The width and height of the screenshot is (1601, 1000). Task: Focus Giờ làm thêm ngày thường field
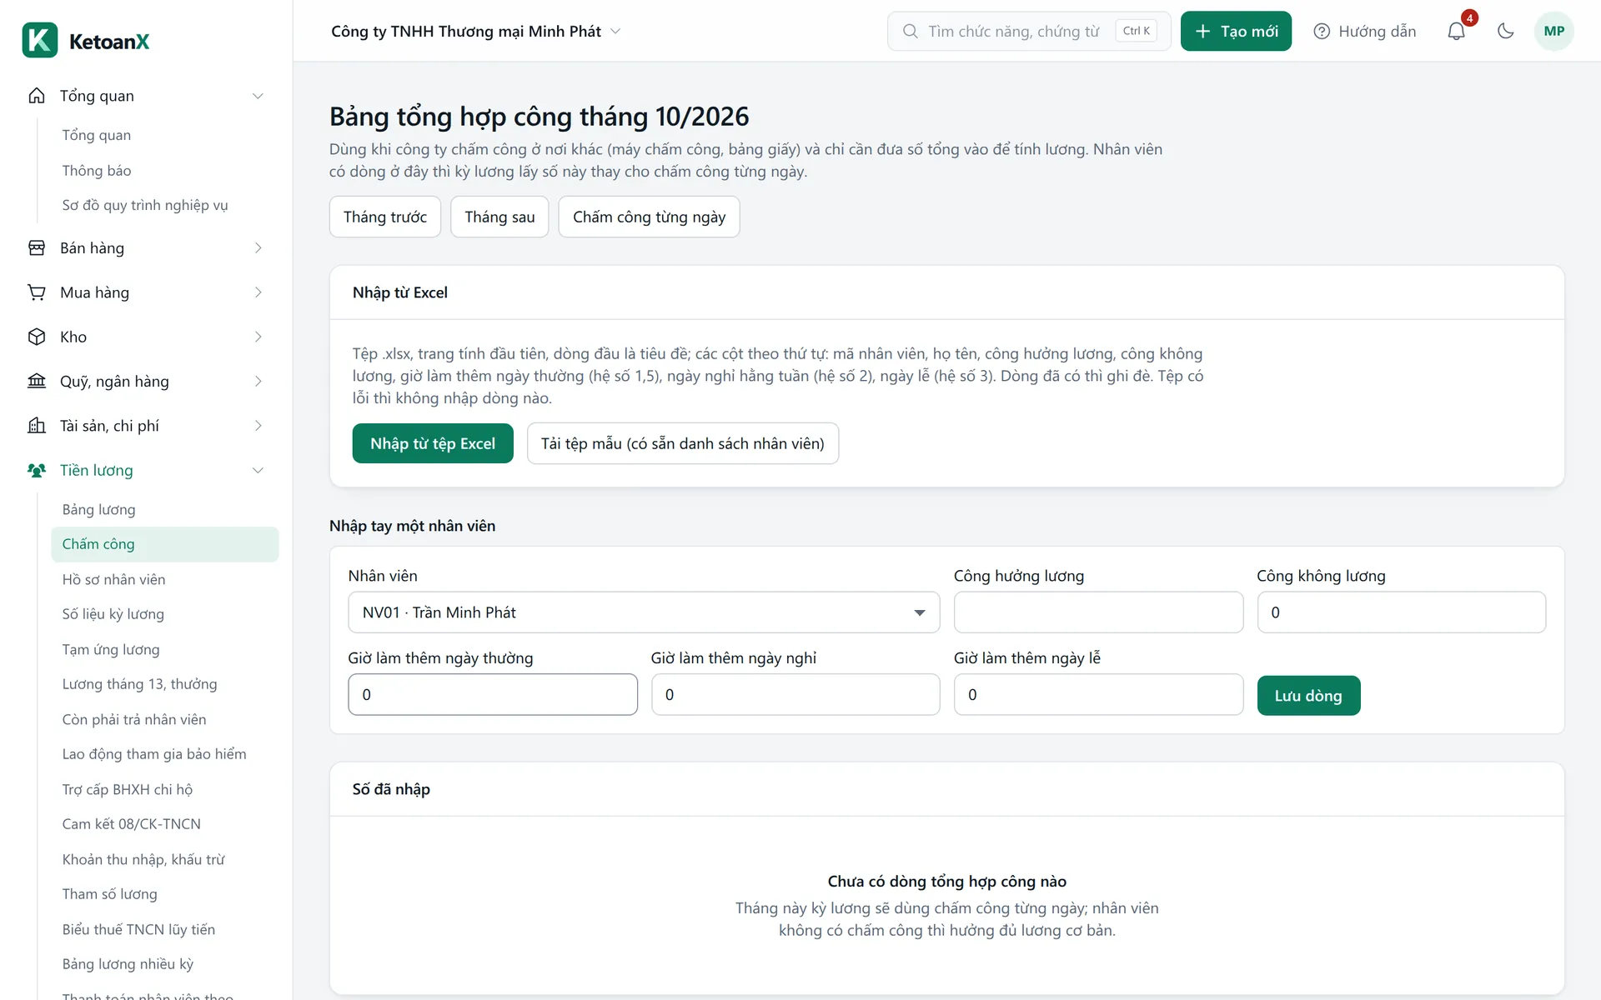coord(493,694)
